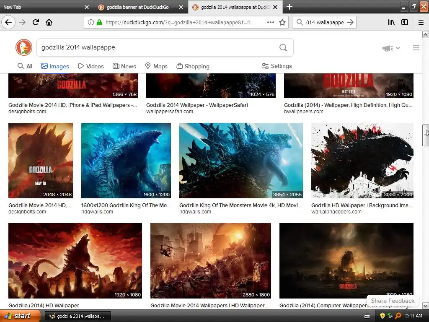Click wallpapersafari.com source text
This screenshot has width=429, height=322.
click(169, 112)
